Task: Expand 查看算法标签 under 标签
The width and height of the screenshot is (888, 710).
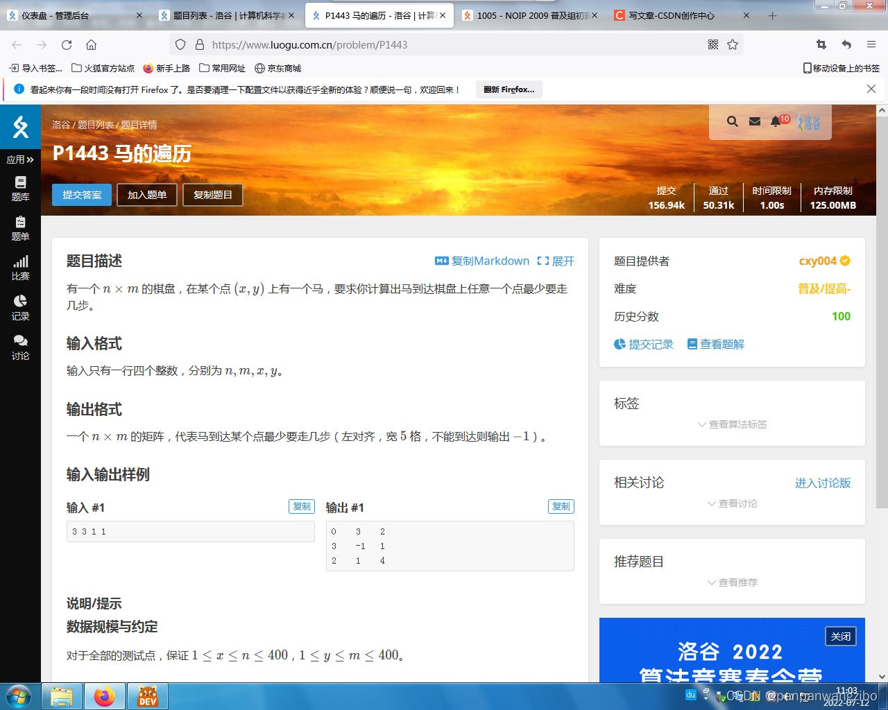Action: coord(732,424)
